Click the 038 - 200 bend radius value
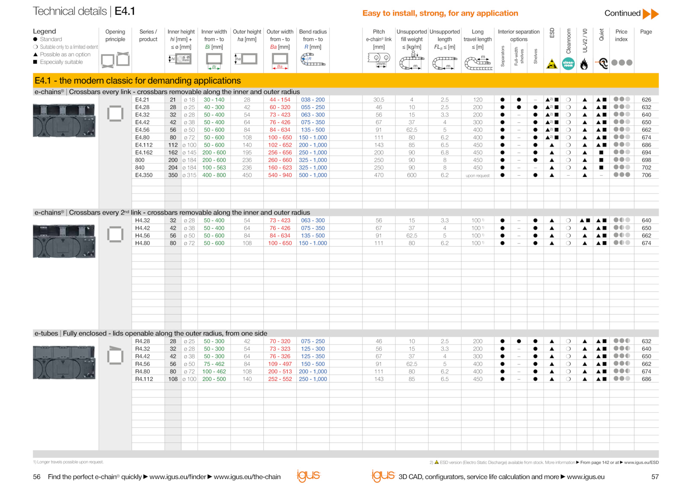692x489 pixels. tap(313, 100)
